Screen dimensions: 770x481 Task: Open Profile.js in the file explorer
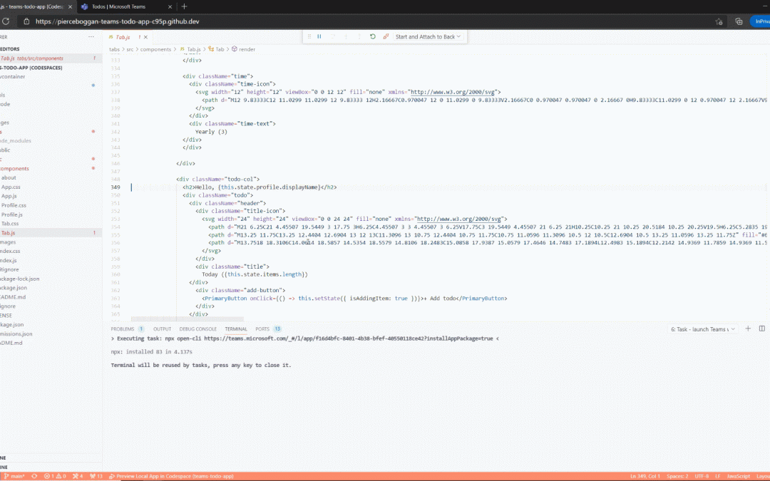pos(11,214)
